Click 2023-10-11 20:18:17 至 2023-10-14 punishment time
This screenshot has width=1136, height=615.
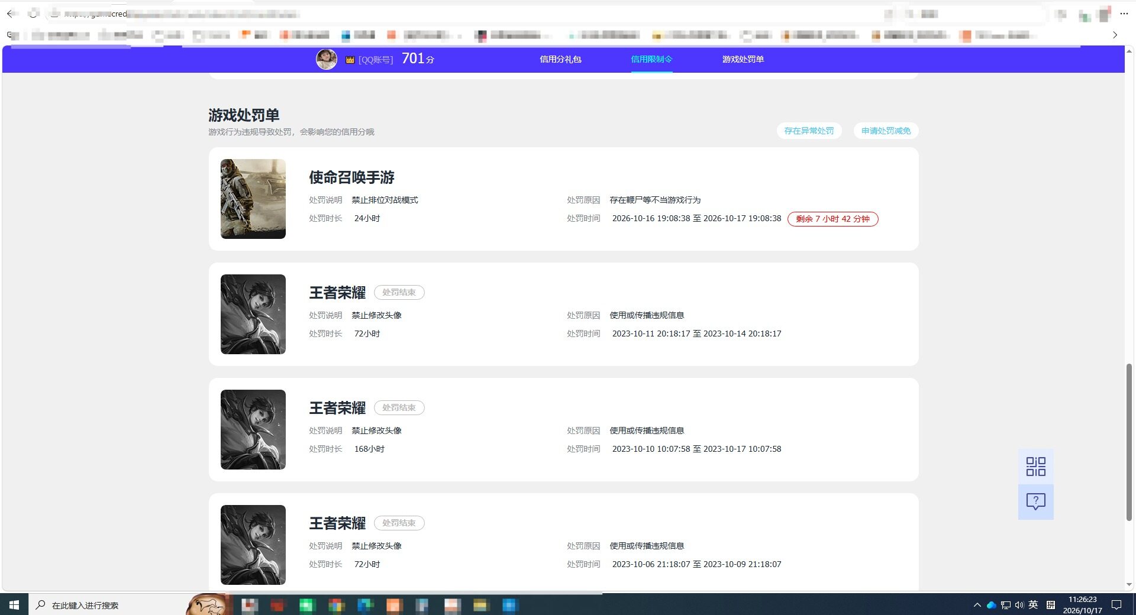click(696, 334)
